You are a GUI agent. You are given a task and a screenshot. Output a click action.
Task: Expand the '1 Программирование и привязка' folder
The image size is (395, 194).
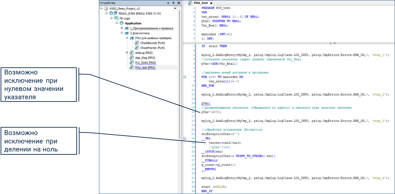tap(122, 28)
